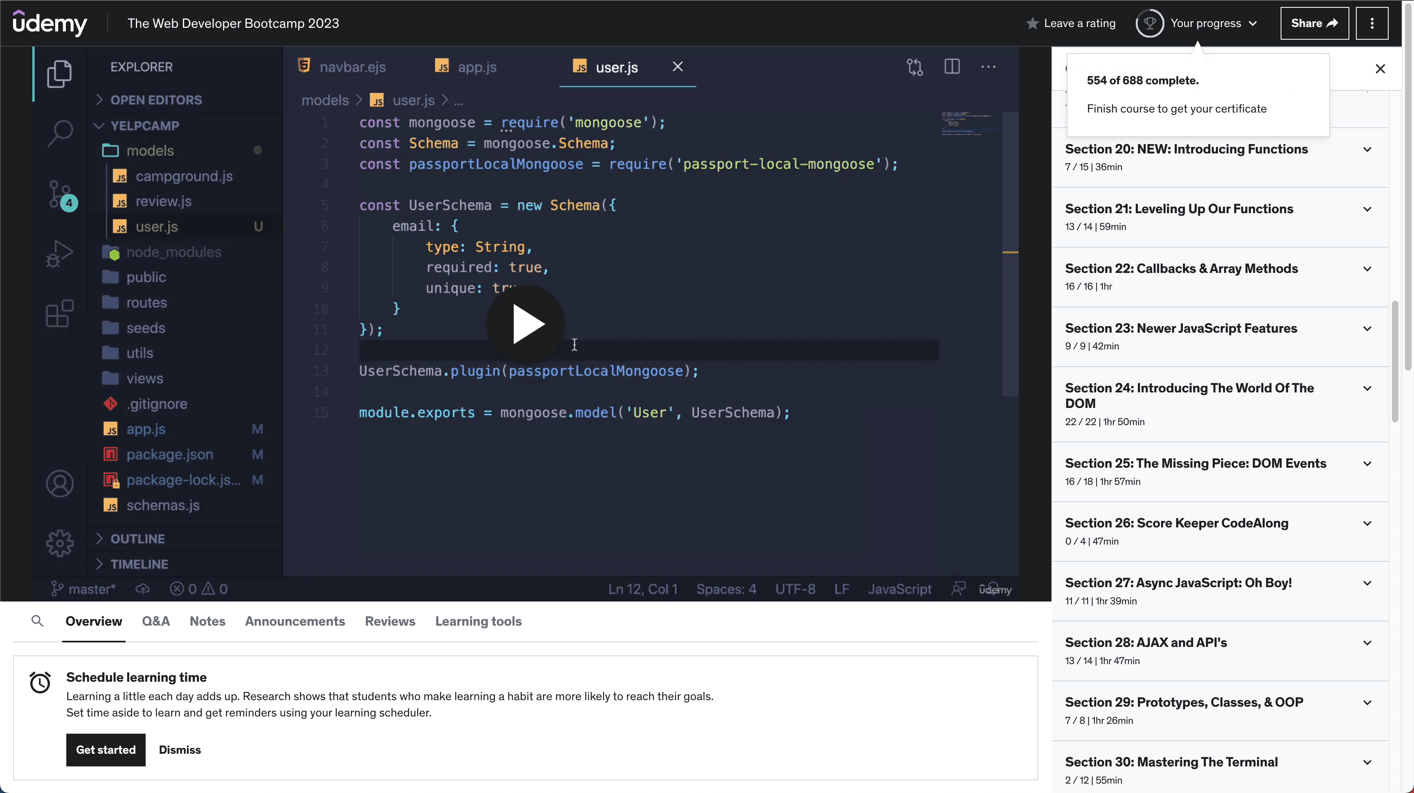Screen dimensions: 1414x793
Task: Click the Overview tab
Action: pos(93,620)
